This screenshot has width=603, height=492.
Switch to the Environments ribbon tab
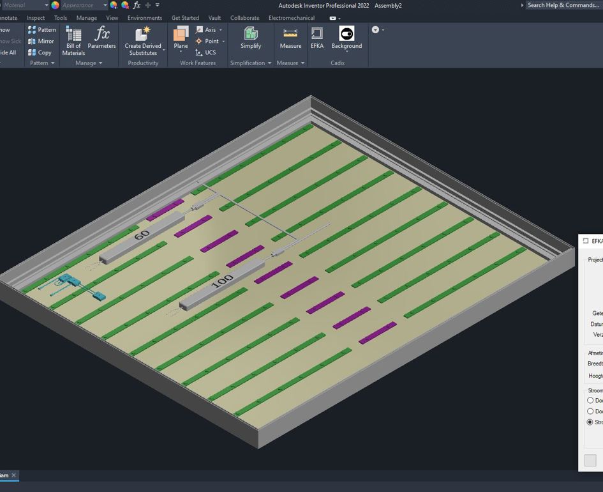[x=144, y=18]
